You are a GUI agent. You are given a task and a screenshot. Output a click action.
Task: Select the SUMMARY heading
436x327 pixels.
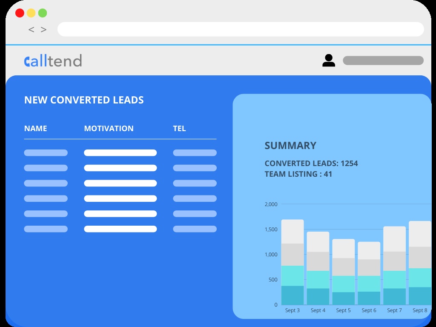pyautogui.click(x=290, y=146)
